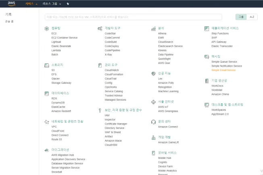Open Athena link

click(162, 34)
